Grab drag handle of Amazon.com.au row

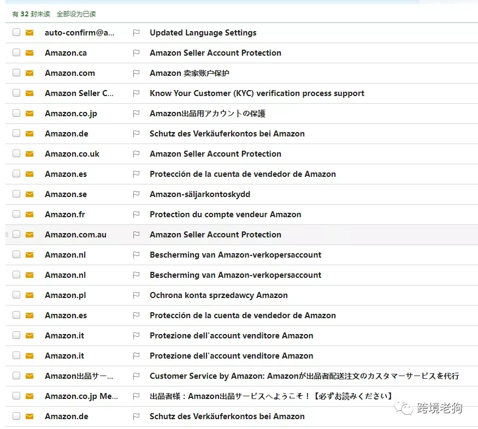[x=7, y=235]
